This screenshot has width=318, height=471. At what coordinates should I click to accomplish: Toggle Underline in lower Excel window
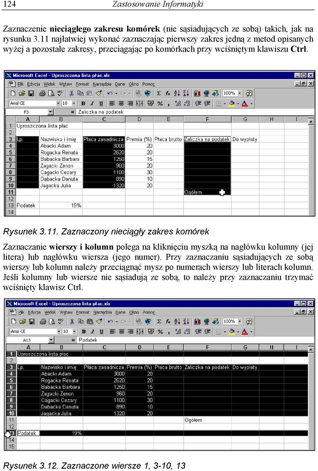pyautogui.click(x=101, y=331)
